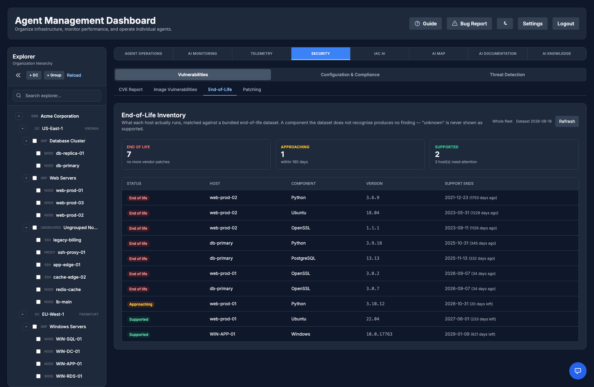Click the Approaching status badge
Screen dimensions: 594x387
[141, 304]
